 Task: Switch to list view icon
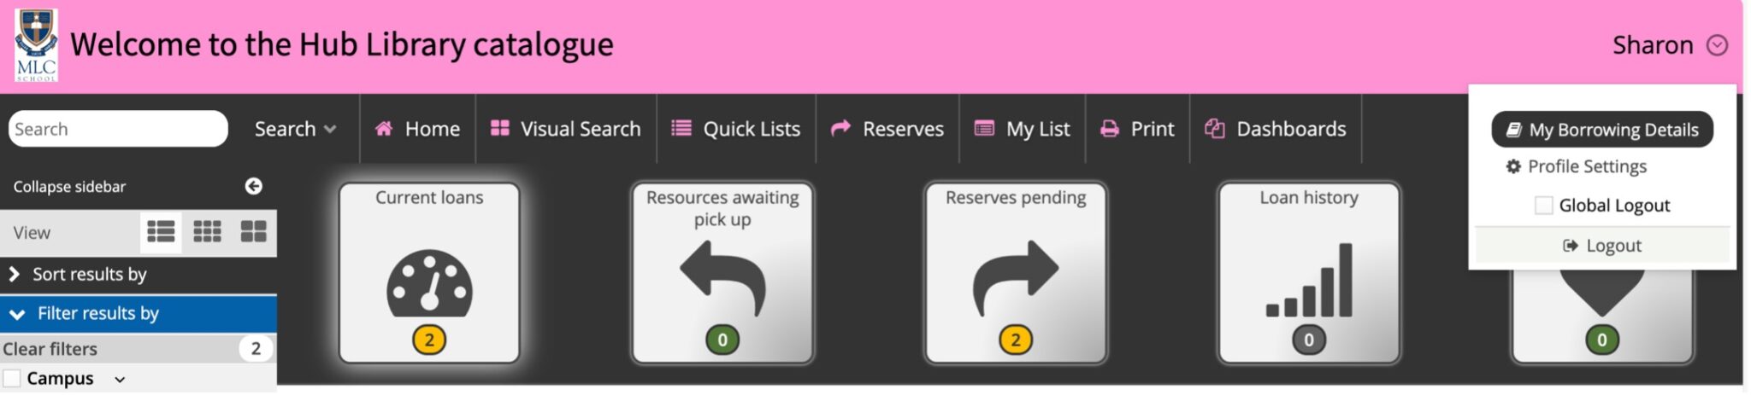tap(161, 232)
